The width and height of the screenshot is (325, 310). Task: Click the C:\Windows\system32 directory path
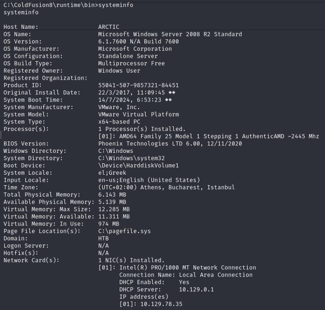131,158
